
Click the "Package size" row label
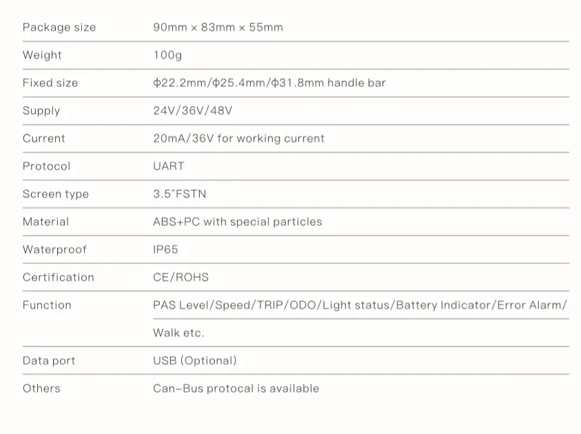pos(59,28)
